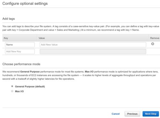
Task: Select the Max I/O radio button
Action: 12,91
